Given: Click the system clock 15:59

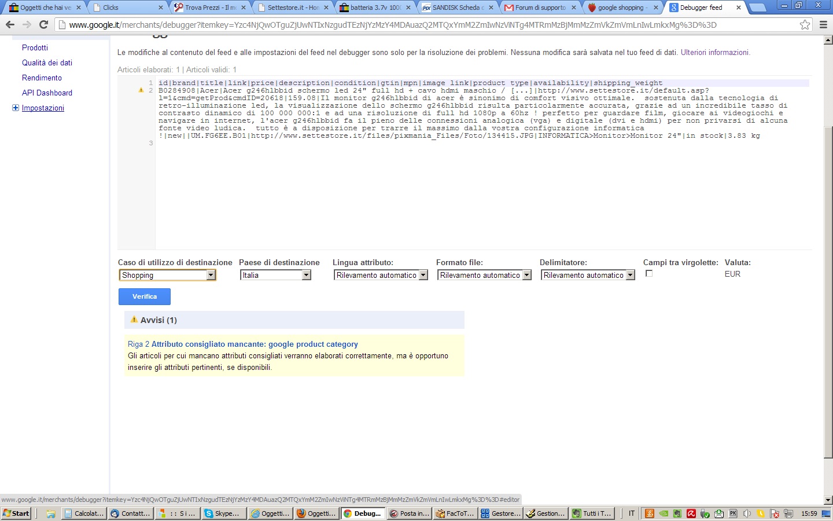Looking at the screenshot, I should [809, 513].
